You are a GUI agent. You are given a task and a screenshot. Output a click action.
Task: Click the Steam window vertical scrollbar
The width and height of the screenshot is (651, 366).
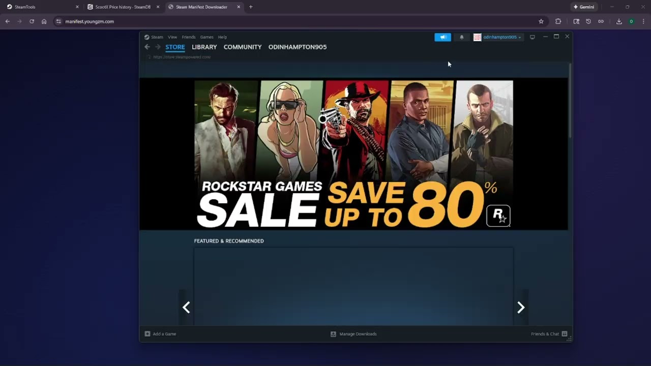[570, 101]
